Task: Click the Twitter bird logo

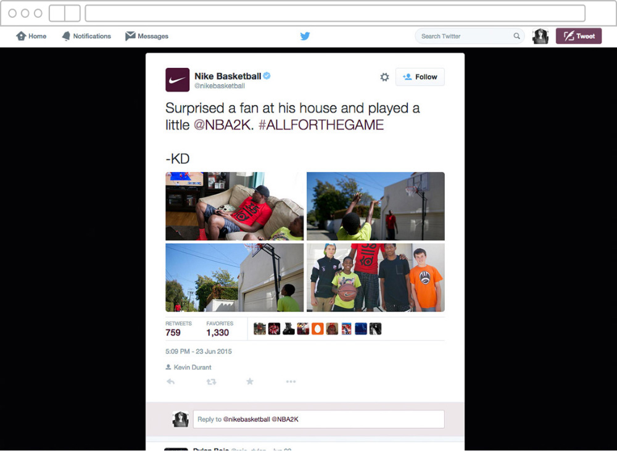Action: pyautogui.click(x=305, y=36)
